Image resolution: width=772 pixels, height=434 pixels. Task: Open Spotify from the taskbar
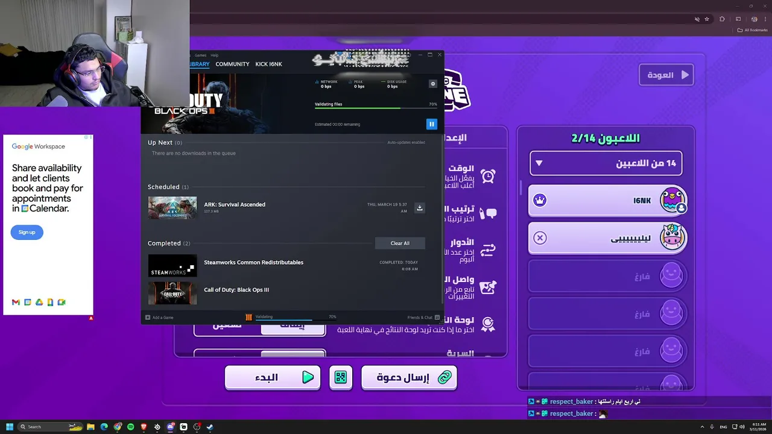click(x=131, y=427)
